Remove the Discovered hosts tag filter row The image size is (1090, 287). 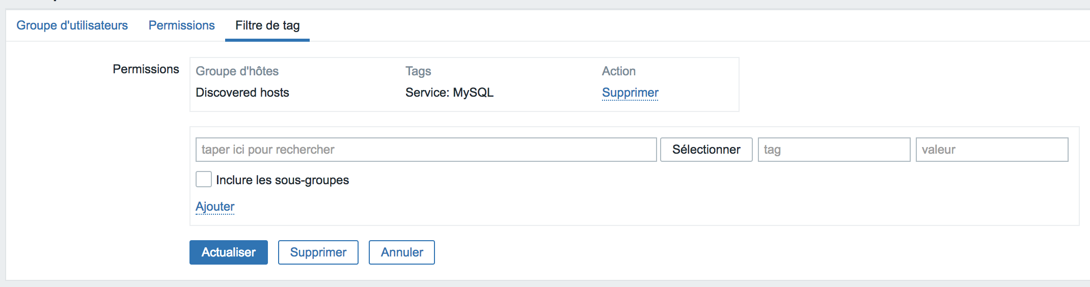click(x=630, y=93)
